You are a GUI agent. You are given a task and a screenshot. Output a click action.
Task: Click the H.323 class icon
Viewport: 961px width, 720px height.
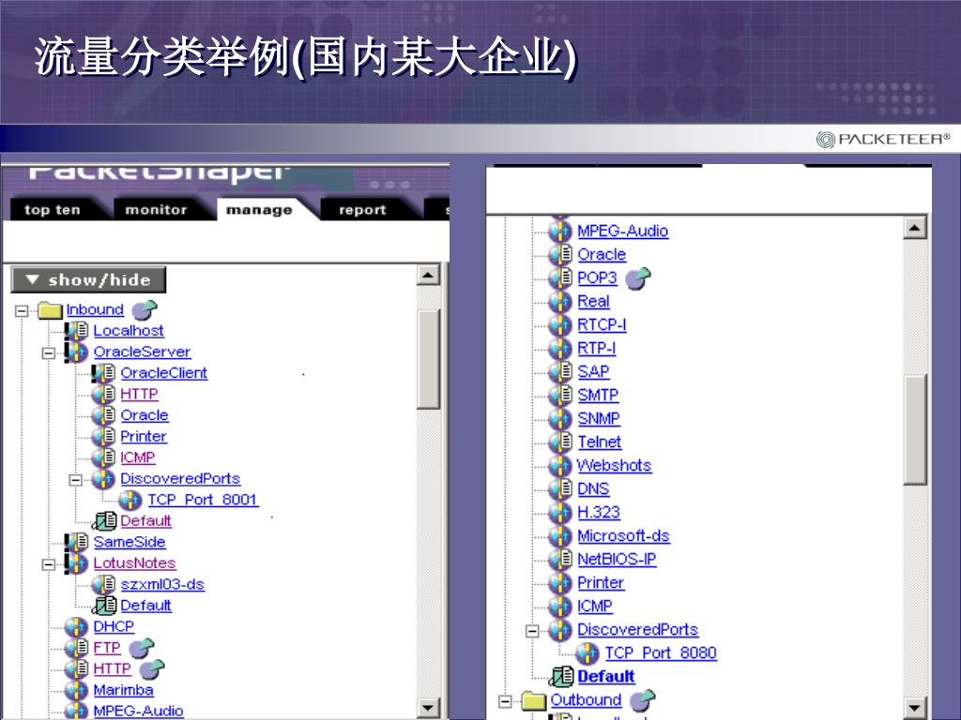(x=560, y=513)
